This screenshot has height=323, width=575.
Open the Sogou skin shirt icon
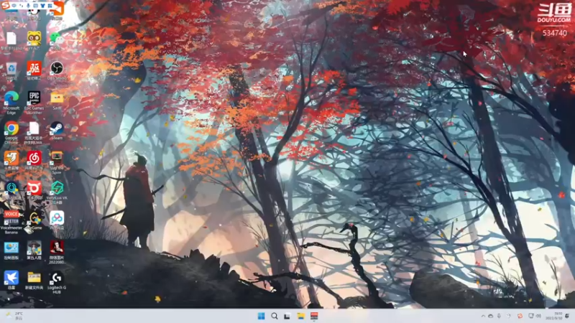point(42,6)
